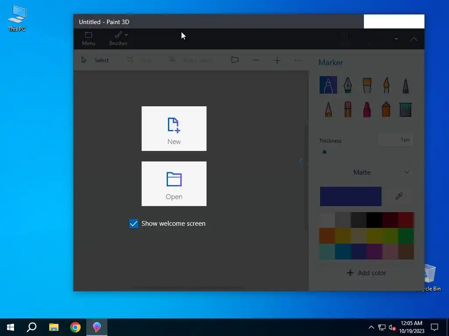Click the Marker heading text
The image size is (449, 336).
point(331,63)
